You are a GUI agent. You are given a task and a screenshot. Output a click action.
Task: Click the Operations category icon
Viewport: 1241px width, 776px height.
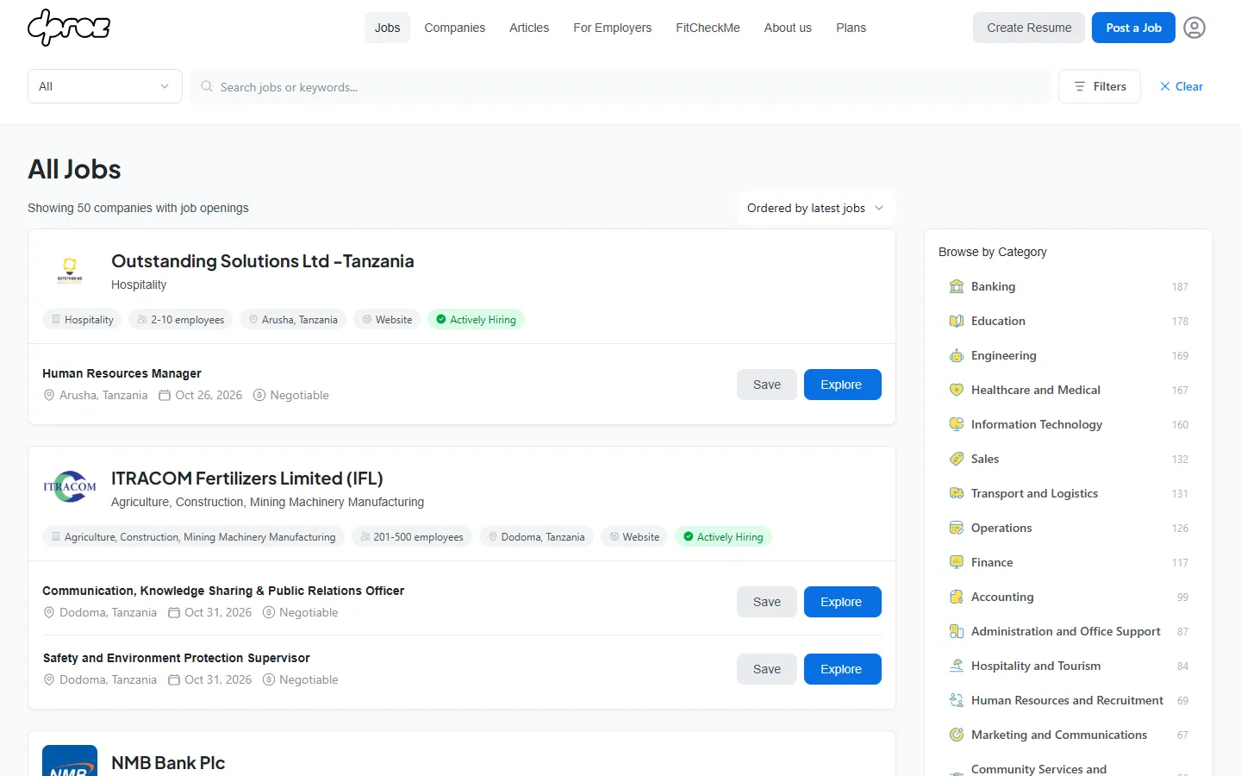957,528
